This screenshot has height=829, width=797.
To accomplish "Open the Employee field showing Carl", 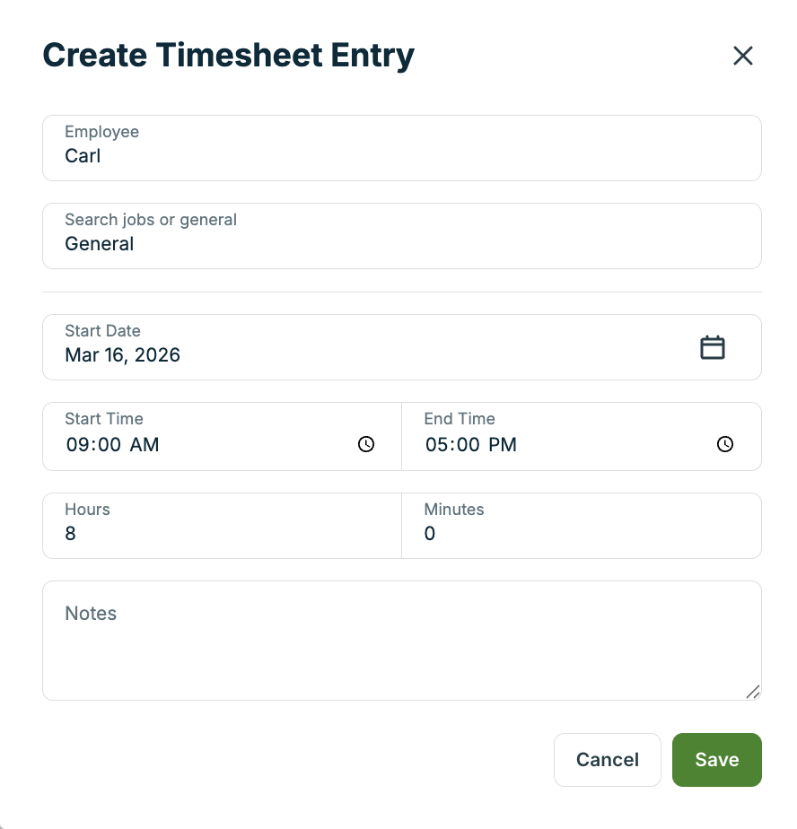I will click(x=401, y=148).
